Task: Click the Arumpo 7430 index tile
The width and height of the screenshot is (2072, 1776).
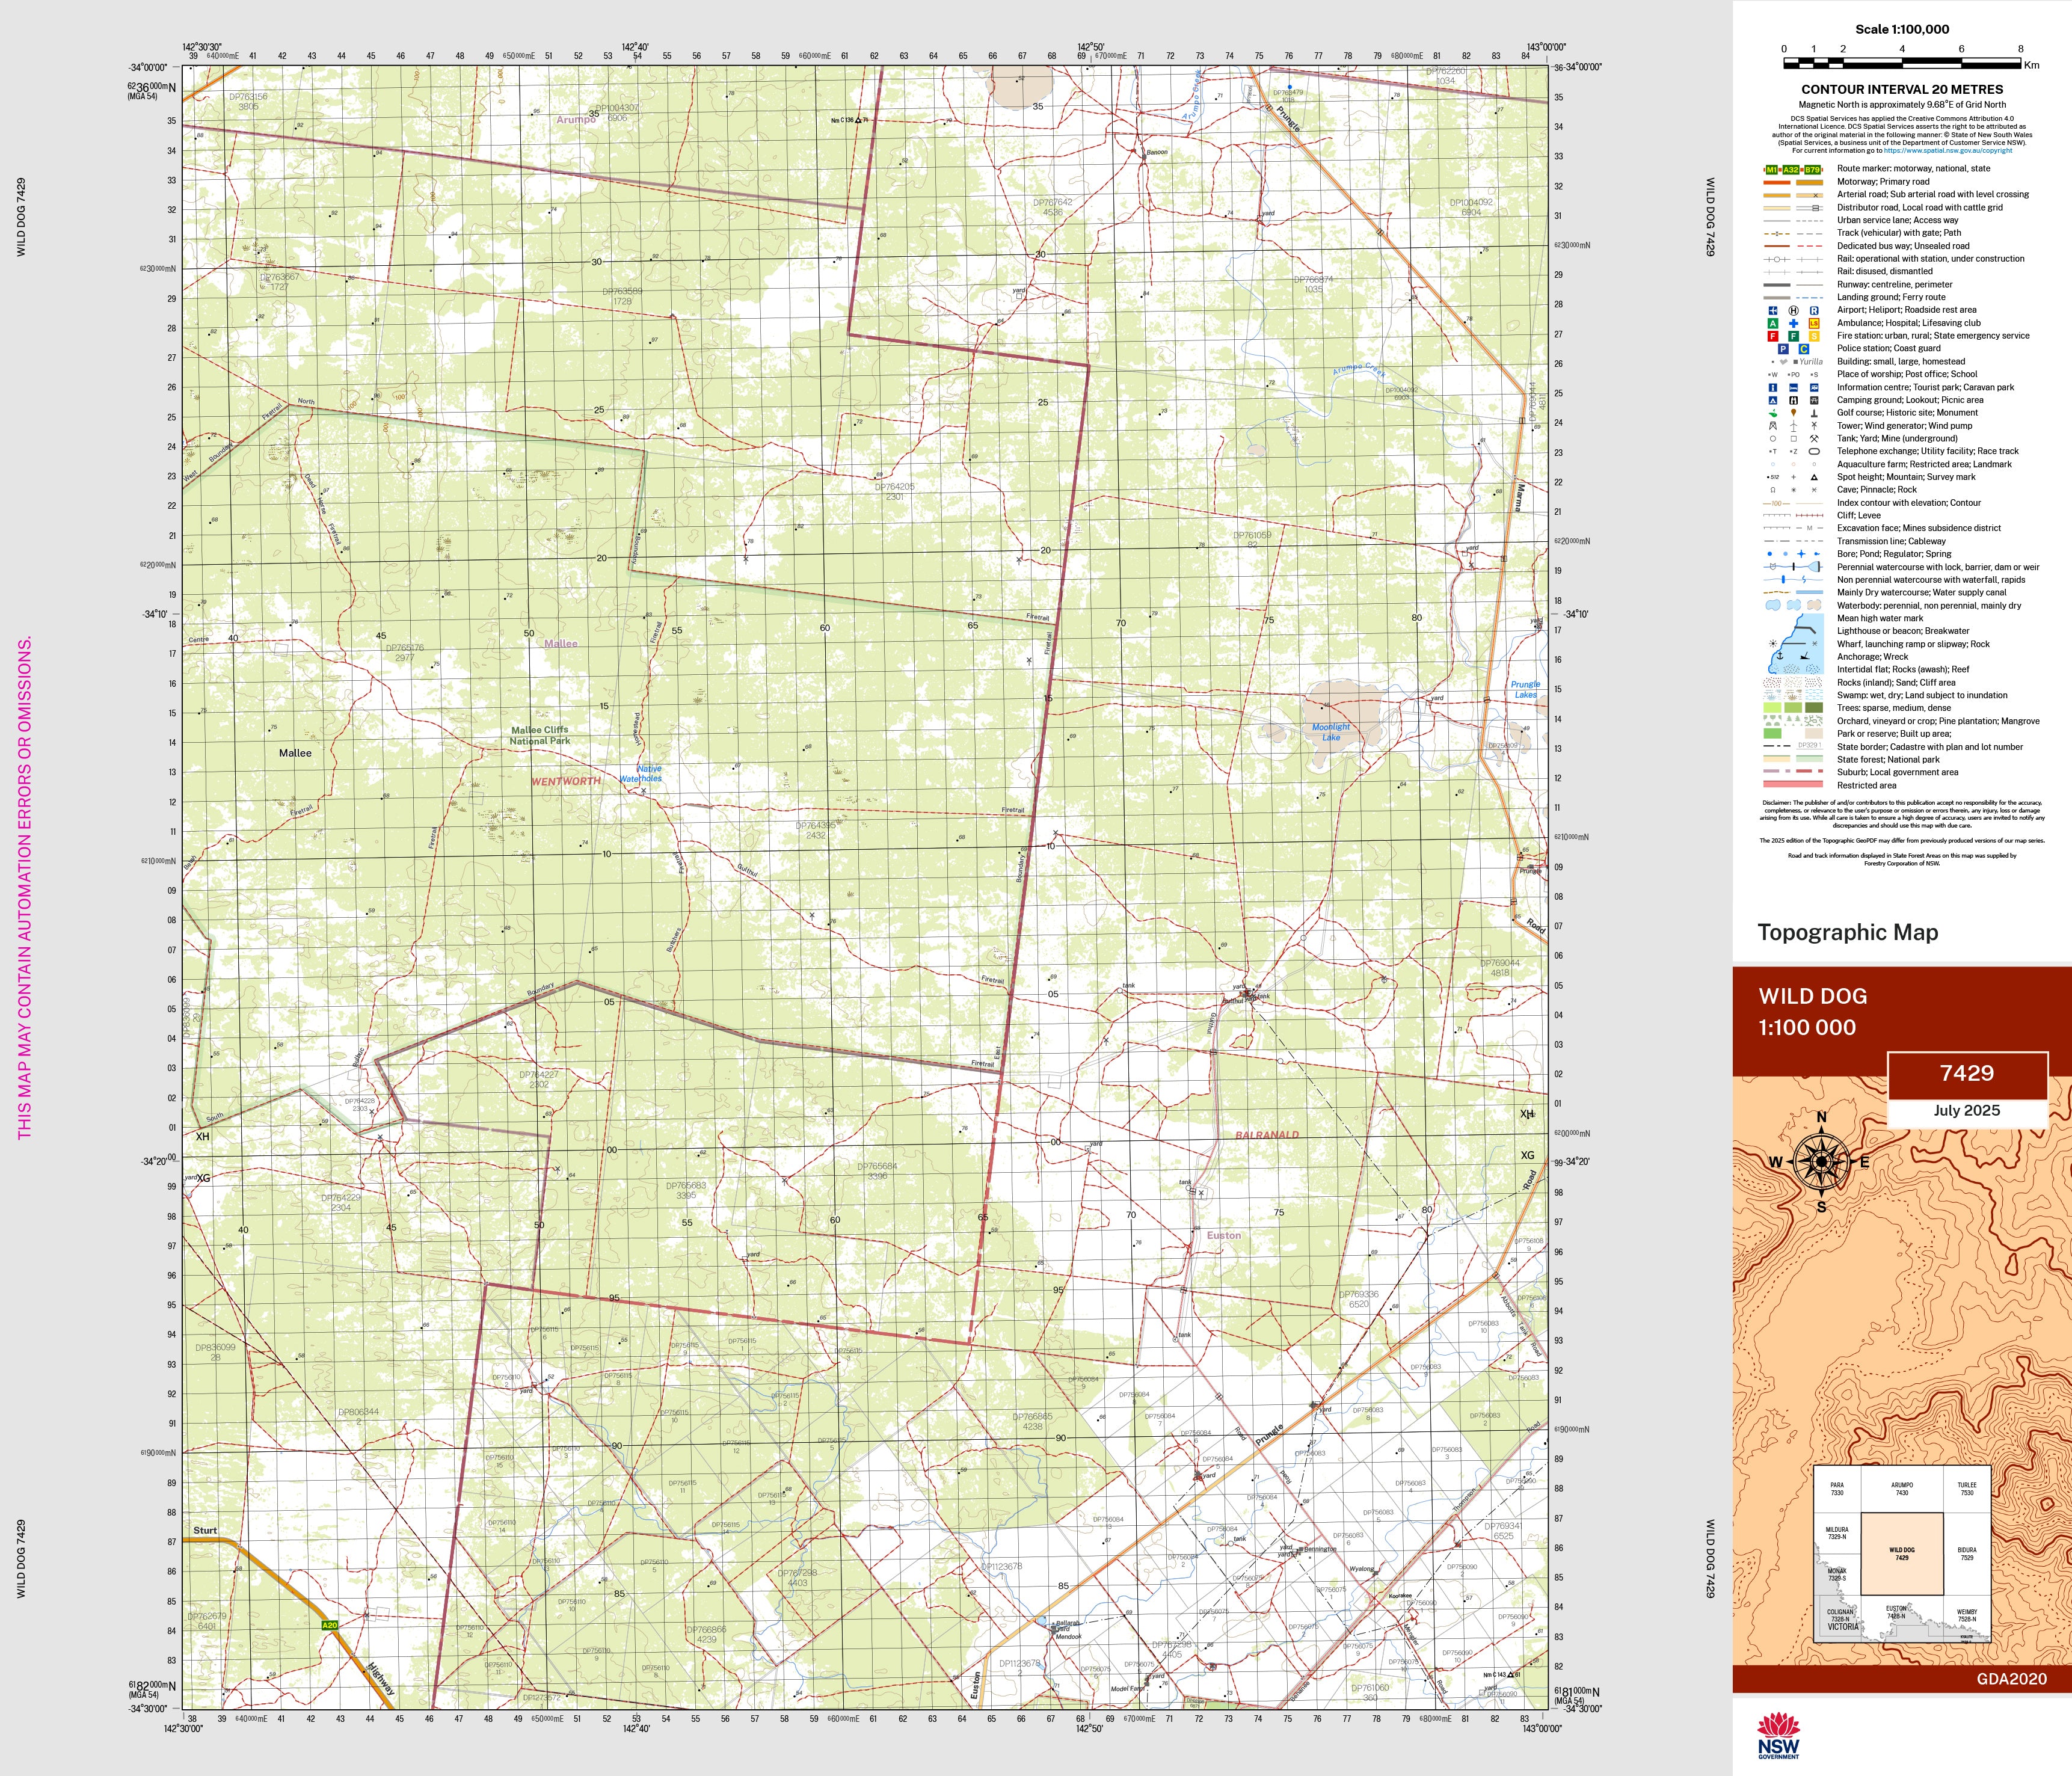Action: tap(1901, 1489)
